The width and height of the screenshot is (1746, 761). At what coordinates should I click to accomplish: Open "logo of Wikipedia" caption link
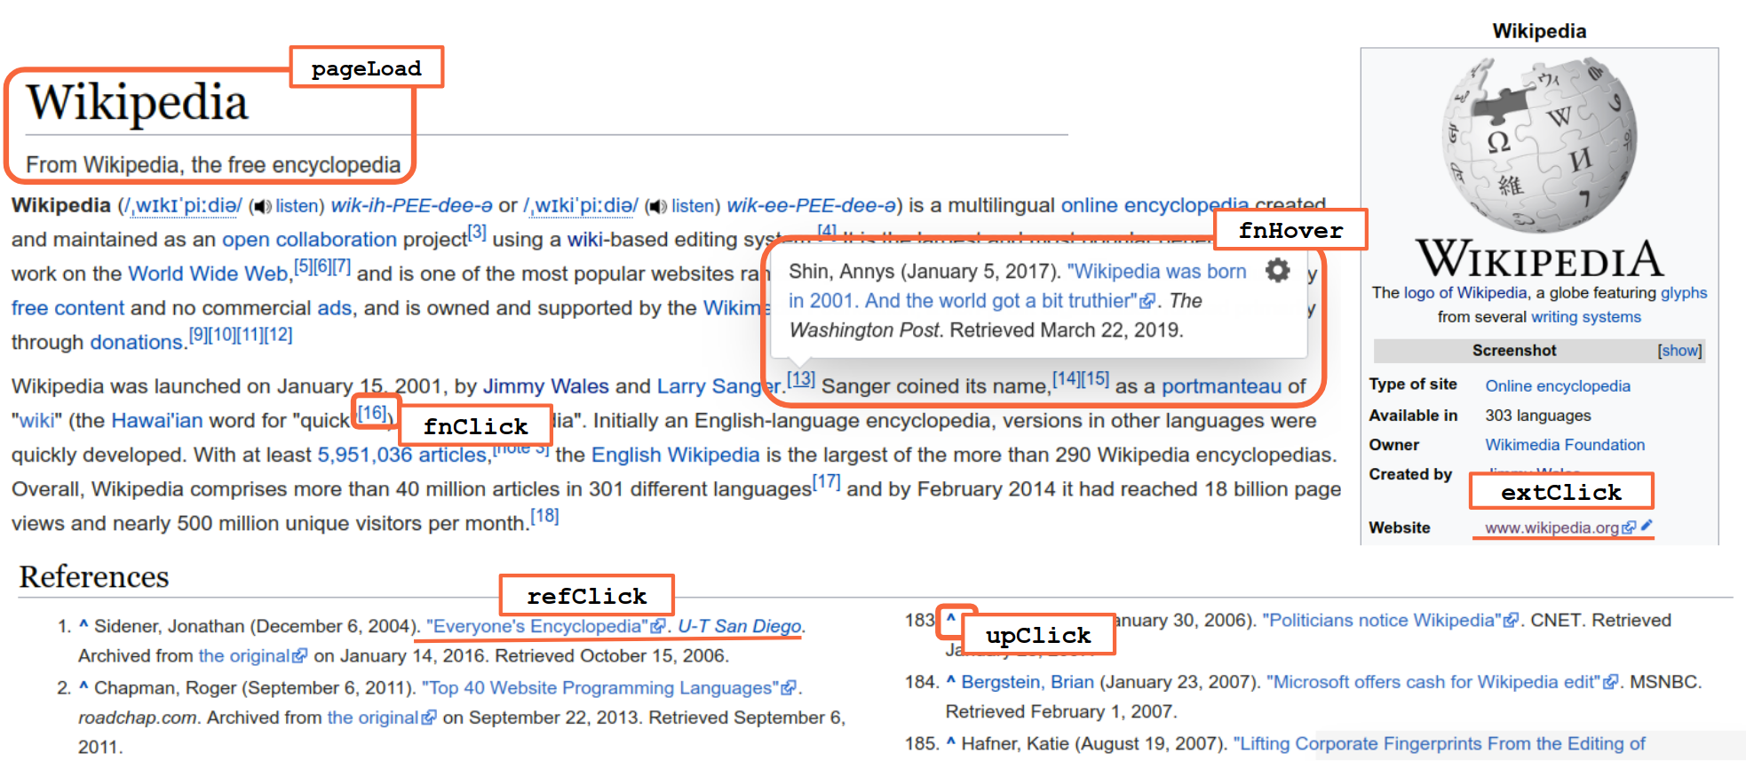point(1465,293)
